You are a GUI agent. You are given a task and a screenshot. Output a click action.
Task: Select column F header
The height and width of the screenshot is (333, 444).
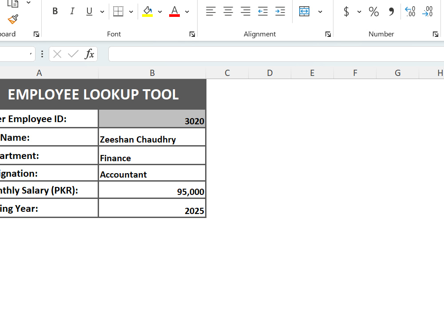pos(355,73)
